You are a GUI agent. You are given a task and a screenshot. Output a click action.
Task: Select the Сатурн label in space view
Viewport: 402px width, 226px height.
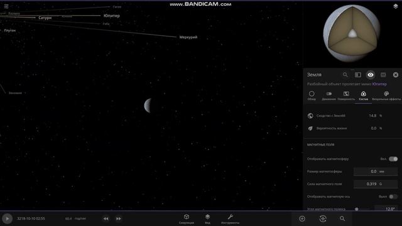(45, 18)
